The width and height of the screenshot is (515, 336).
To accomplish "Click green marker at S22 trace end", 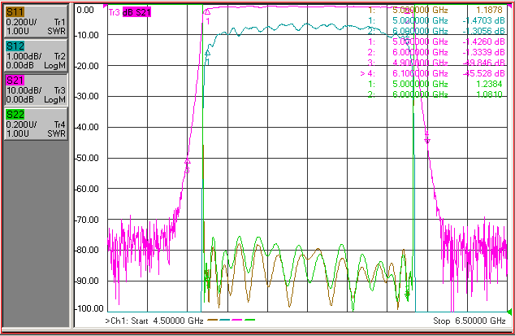I will pos(407,294).
